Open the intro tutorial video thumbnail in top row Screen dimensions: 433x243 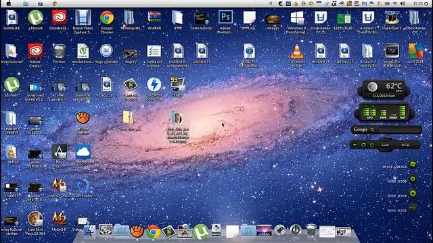202,18
